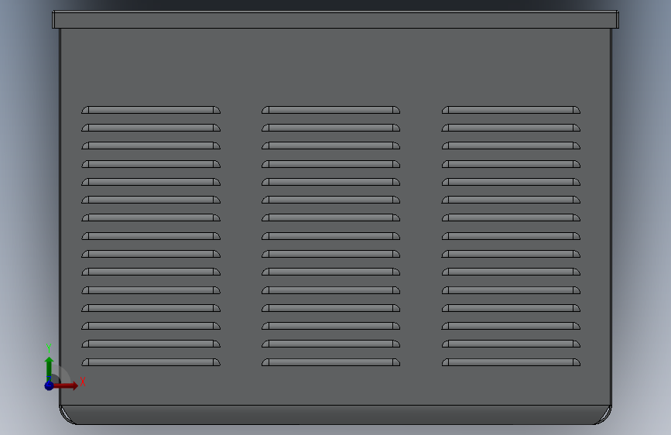
Task: Click the green Y axis arrow of triad
Action: (x=50, y=369)
